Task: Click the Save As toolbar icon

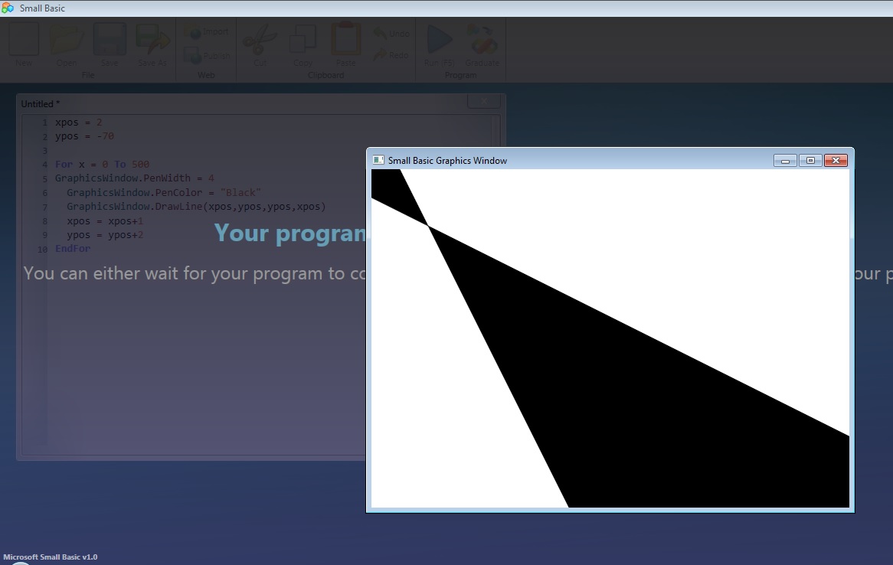Action: coord(152,43)
